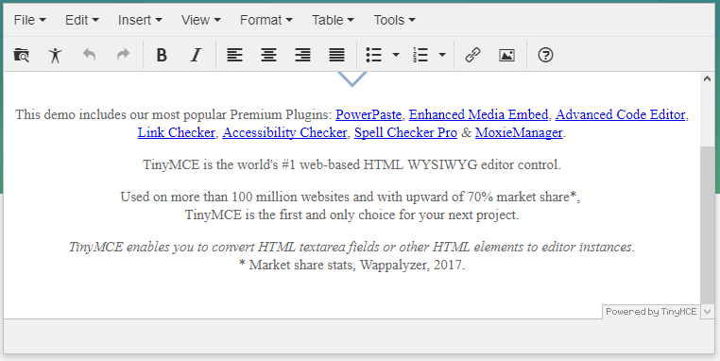This screenshot has width=720, height=361.
Task: Apply bullet list formatting
Action: [374, 55]
